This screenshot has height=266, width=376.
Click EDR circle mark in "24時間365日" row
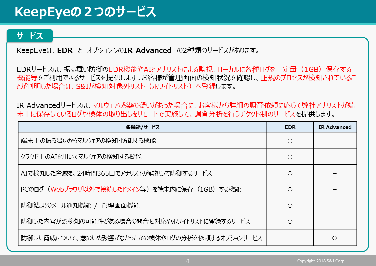click(290, 173)
